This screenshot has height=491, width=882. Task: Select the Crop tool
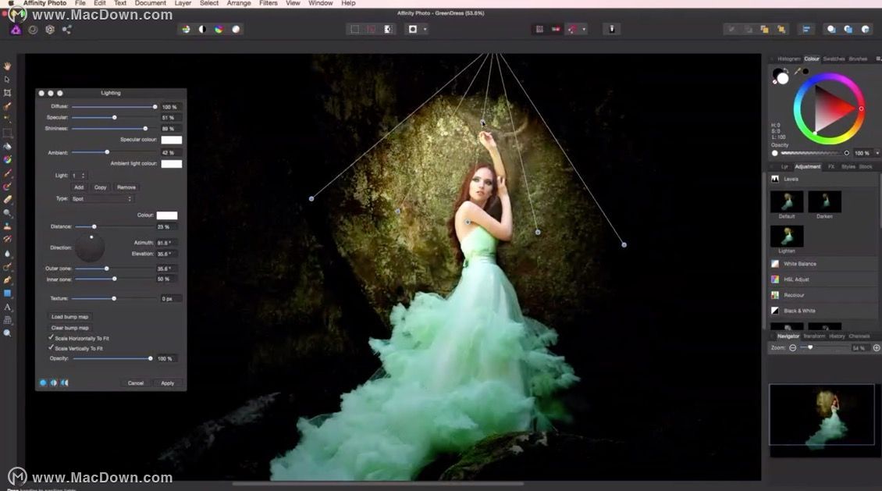tap(7, 93)
